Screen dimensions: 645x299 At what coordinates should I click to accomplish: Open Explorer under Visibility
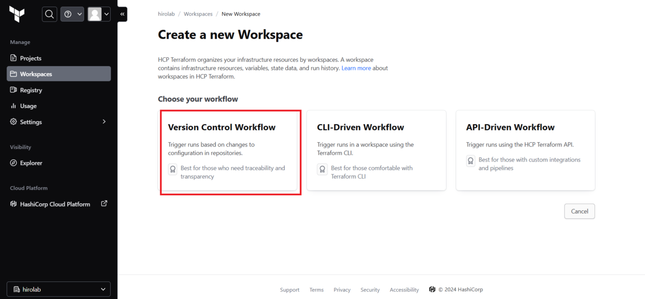coord(59,163)
